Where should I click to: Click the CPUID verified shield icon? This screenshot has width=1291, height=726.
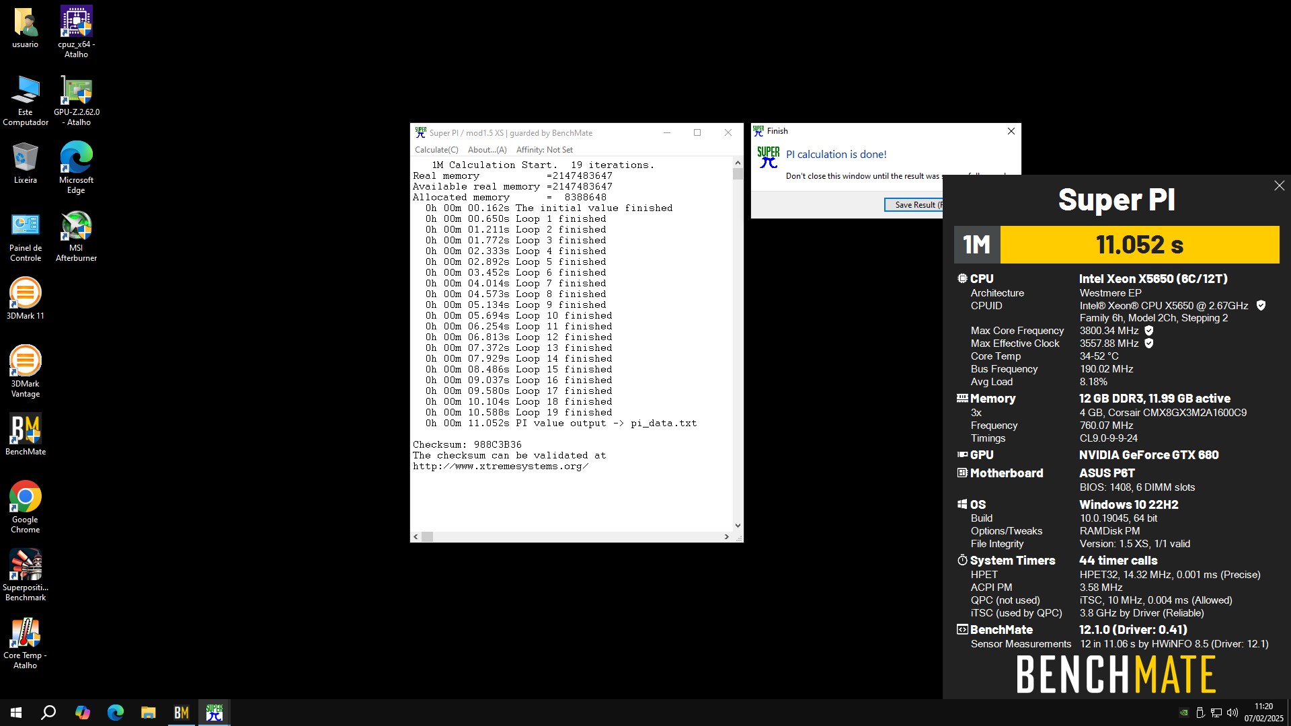[1261, 305]
